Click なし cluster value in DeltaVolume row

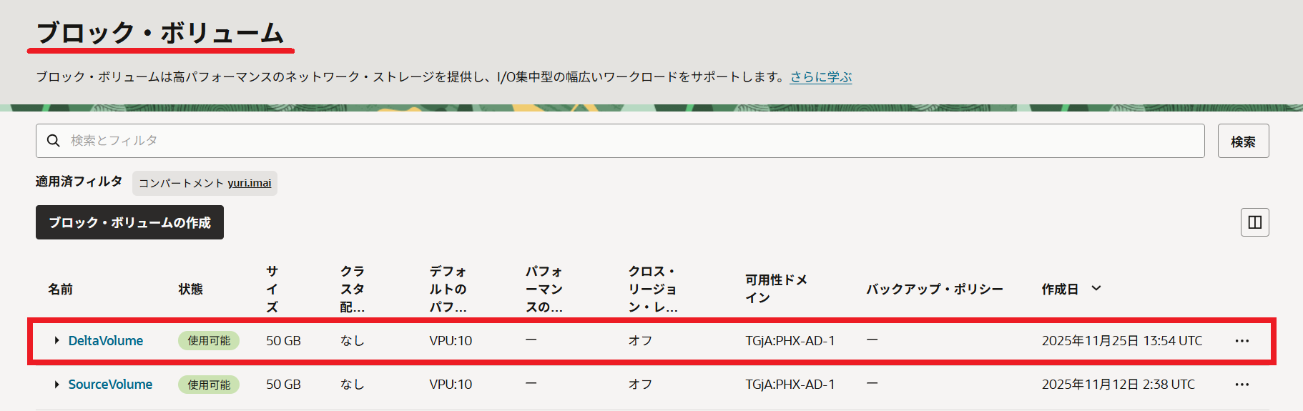pyautogui.click(x=352, y=341)
